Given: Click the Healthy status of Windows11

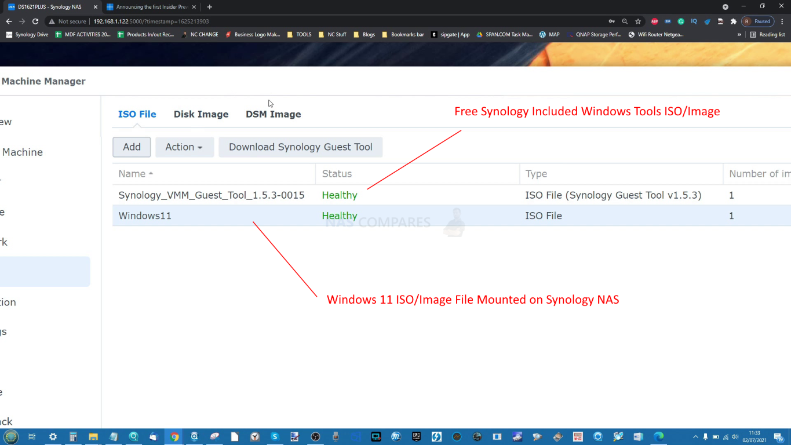Looking at the screenshot, I should pos(340,216).
